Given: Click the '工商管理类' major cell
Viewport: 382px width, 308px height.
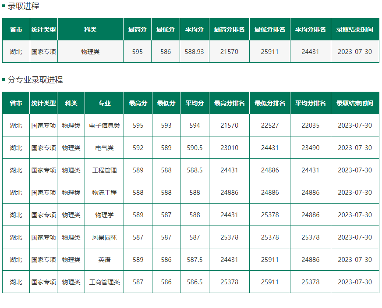Looking at the screenshot, I should 104,282.
